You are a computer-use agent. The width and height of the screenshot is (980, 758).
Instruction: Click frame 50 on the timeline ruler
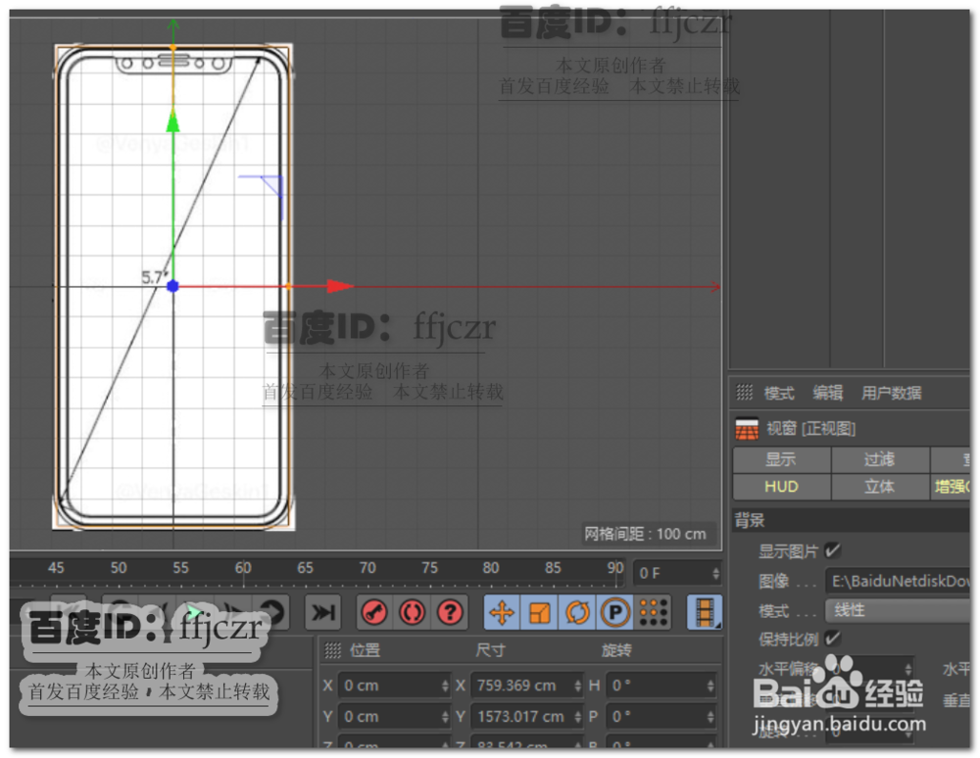click(119, 568)
